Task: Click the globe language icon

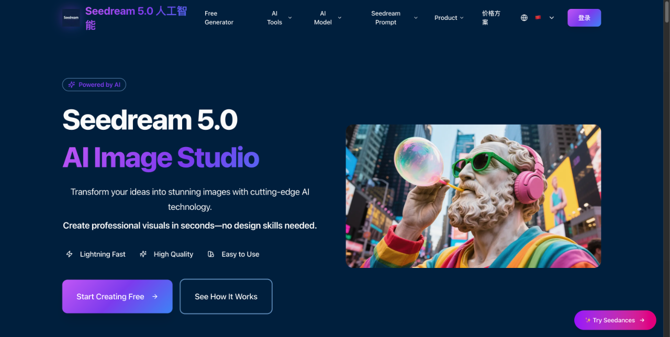Action: coord(524,17)
